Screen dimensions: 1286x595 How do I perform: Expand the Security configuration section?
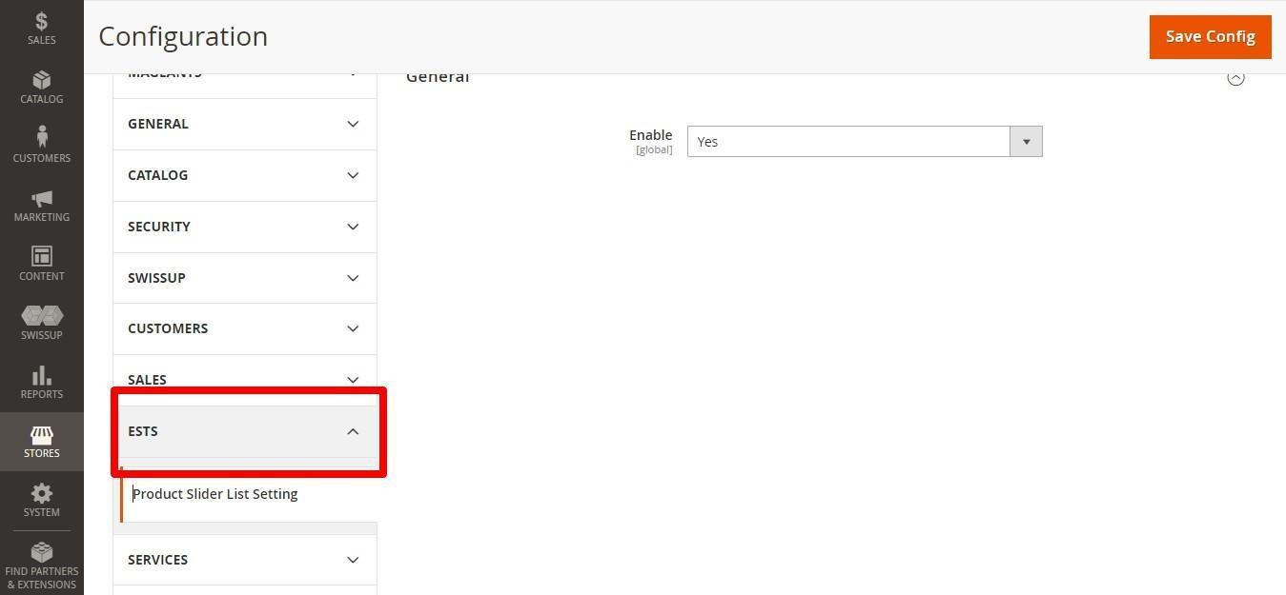click(x=244, y=227)
